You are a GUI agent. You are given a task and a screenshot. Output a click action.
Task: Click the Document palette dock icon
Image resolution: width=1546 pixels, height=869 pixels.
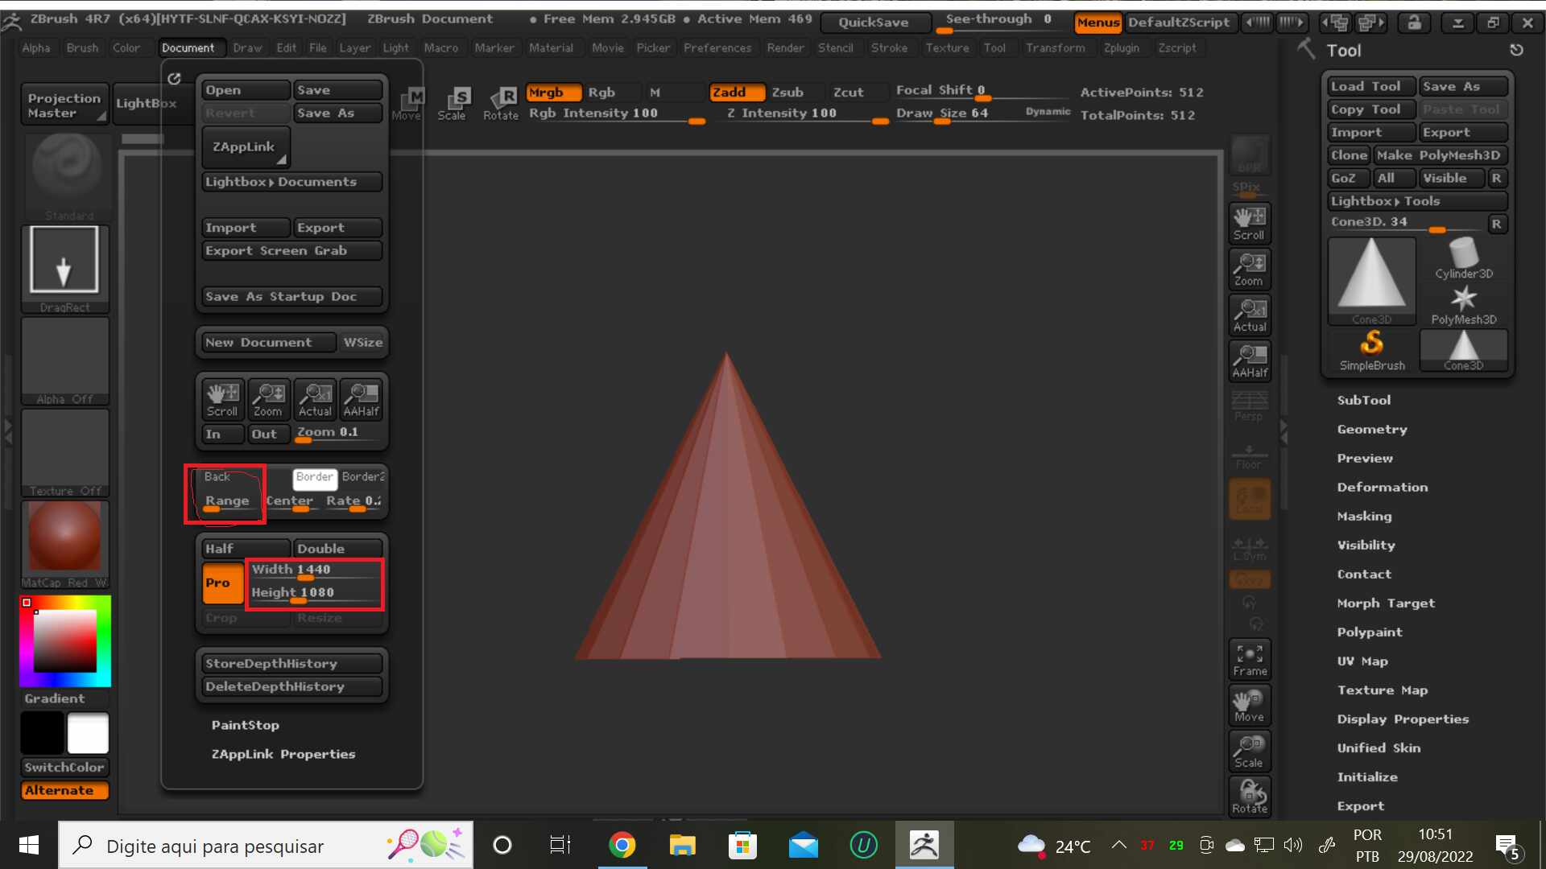click(x=174, y=78)
